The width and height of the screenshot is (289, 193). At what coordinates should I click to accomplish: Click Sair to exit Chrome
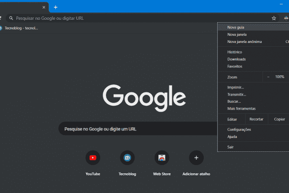point(253,147)
